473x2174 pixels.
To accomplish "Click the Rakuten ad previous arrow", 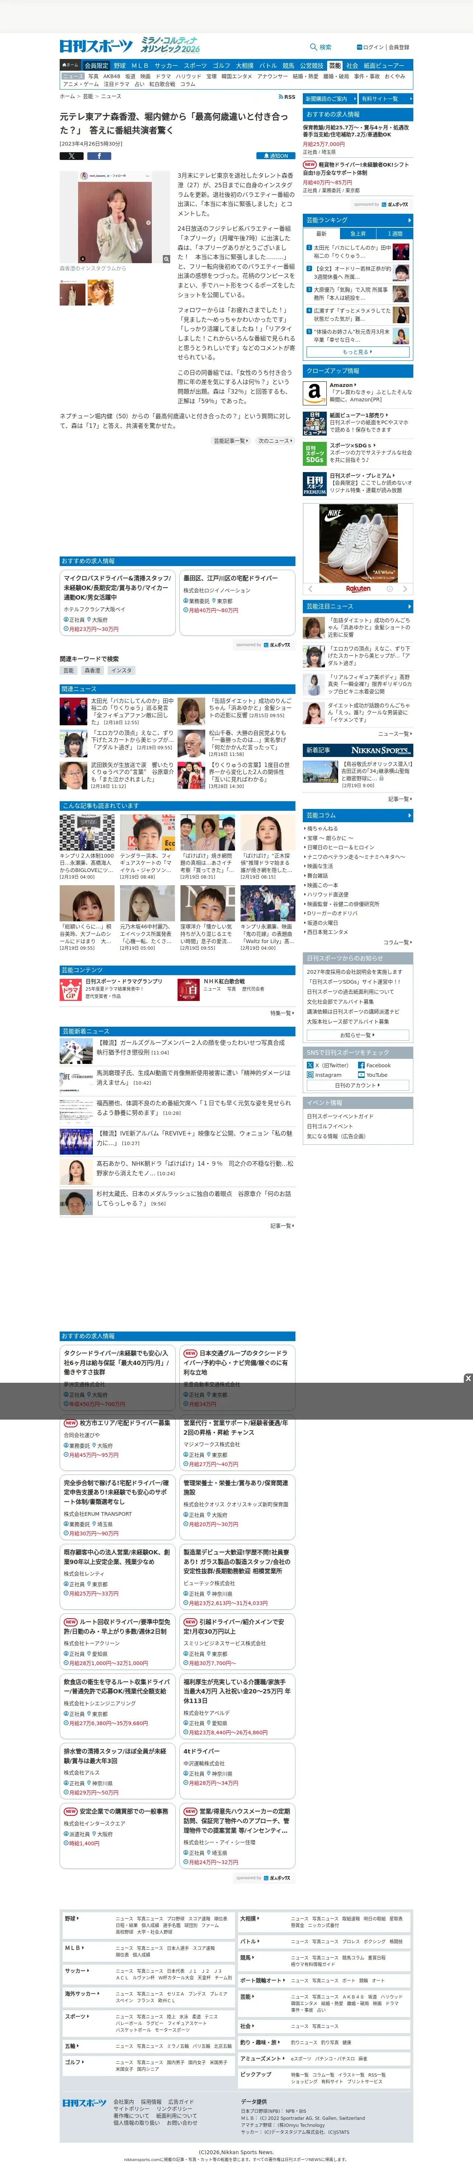I will click(x=309, y=589).
